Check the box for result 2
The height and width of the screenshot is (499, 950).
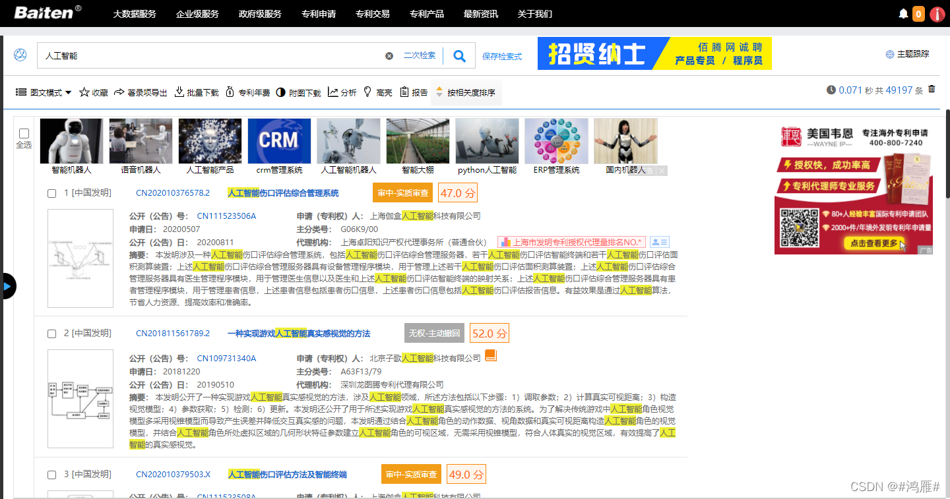(51, 334)
